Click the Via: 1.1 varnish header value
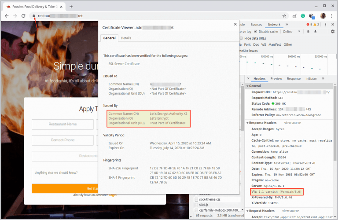338x220 pixels. pos(280,192)
